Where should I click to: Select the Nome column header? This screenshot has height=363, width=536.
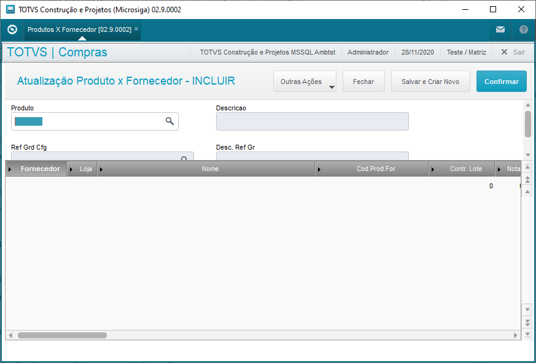(210, 169)
